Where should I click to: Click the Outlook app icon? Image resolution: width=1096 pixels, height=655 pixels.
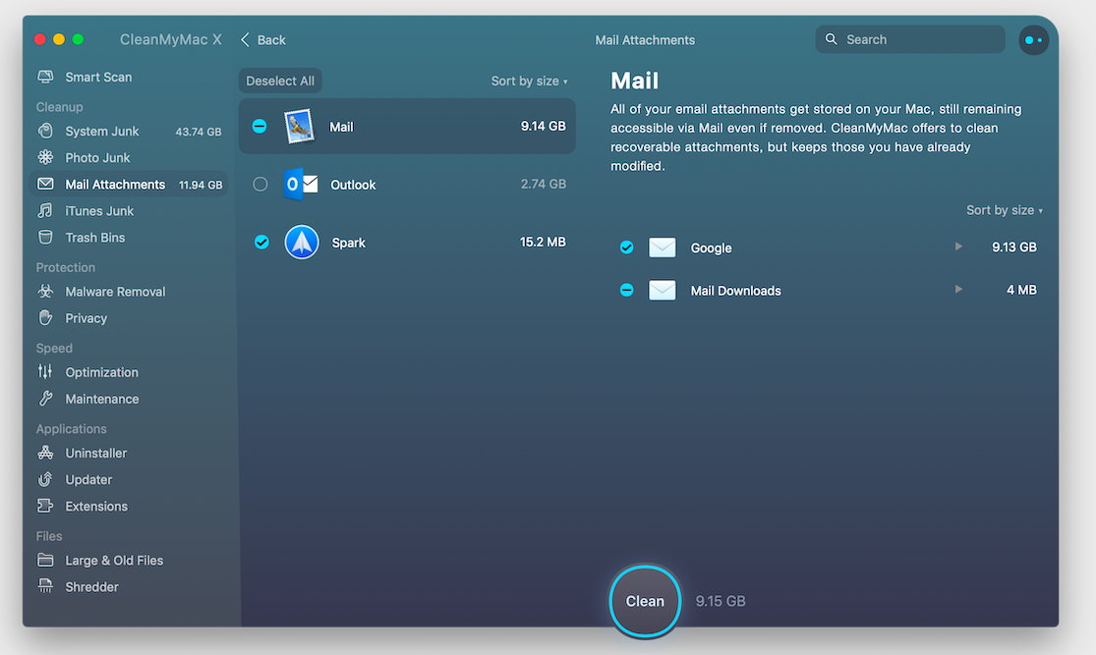pyautogui.click(x=301, y=185)
